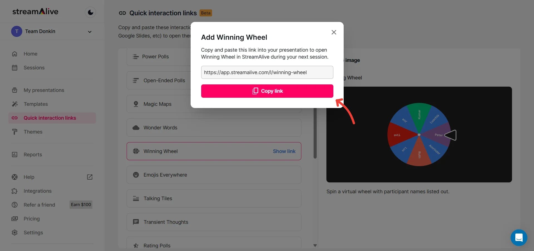Click the Copy link button
534x251 pixels.
(x=267, y=91)
